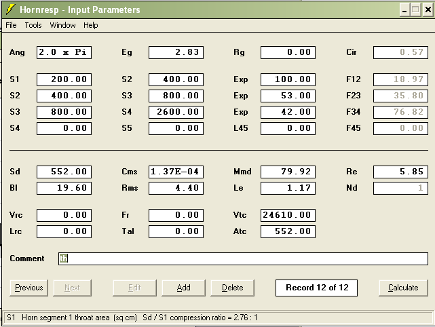The width and height of the screenshot is (435, 327).
Task: Select the Vtc field with 24610.00
Action: (288, 215)
